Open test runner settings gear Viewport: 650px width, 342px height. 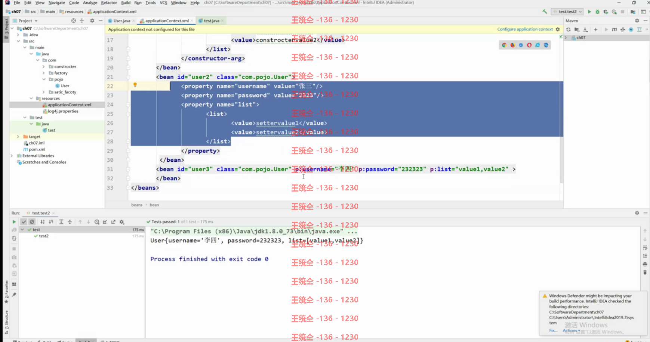point(122,222)
